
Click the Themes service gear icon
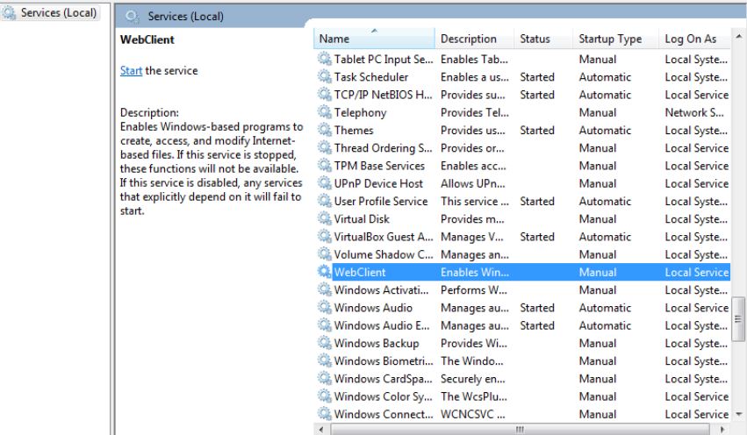coord(325,131)
